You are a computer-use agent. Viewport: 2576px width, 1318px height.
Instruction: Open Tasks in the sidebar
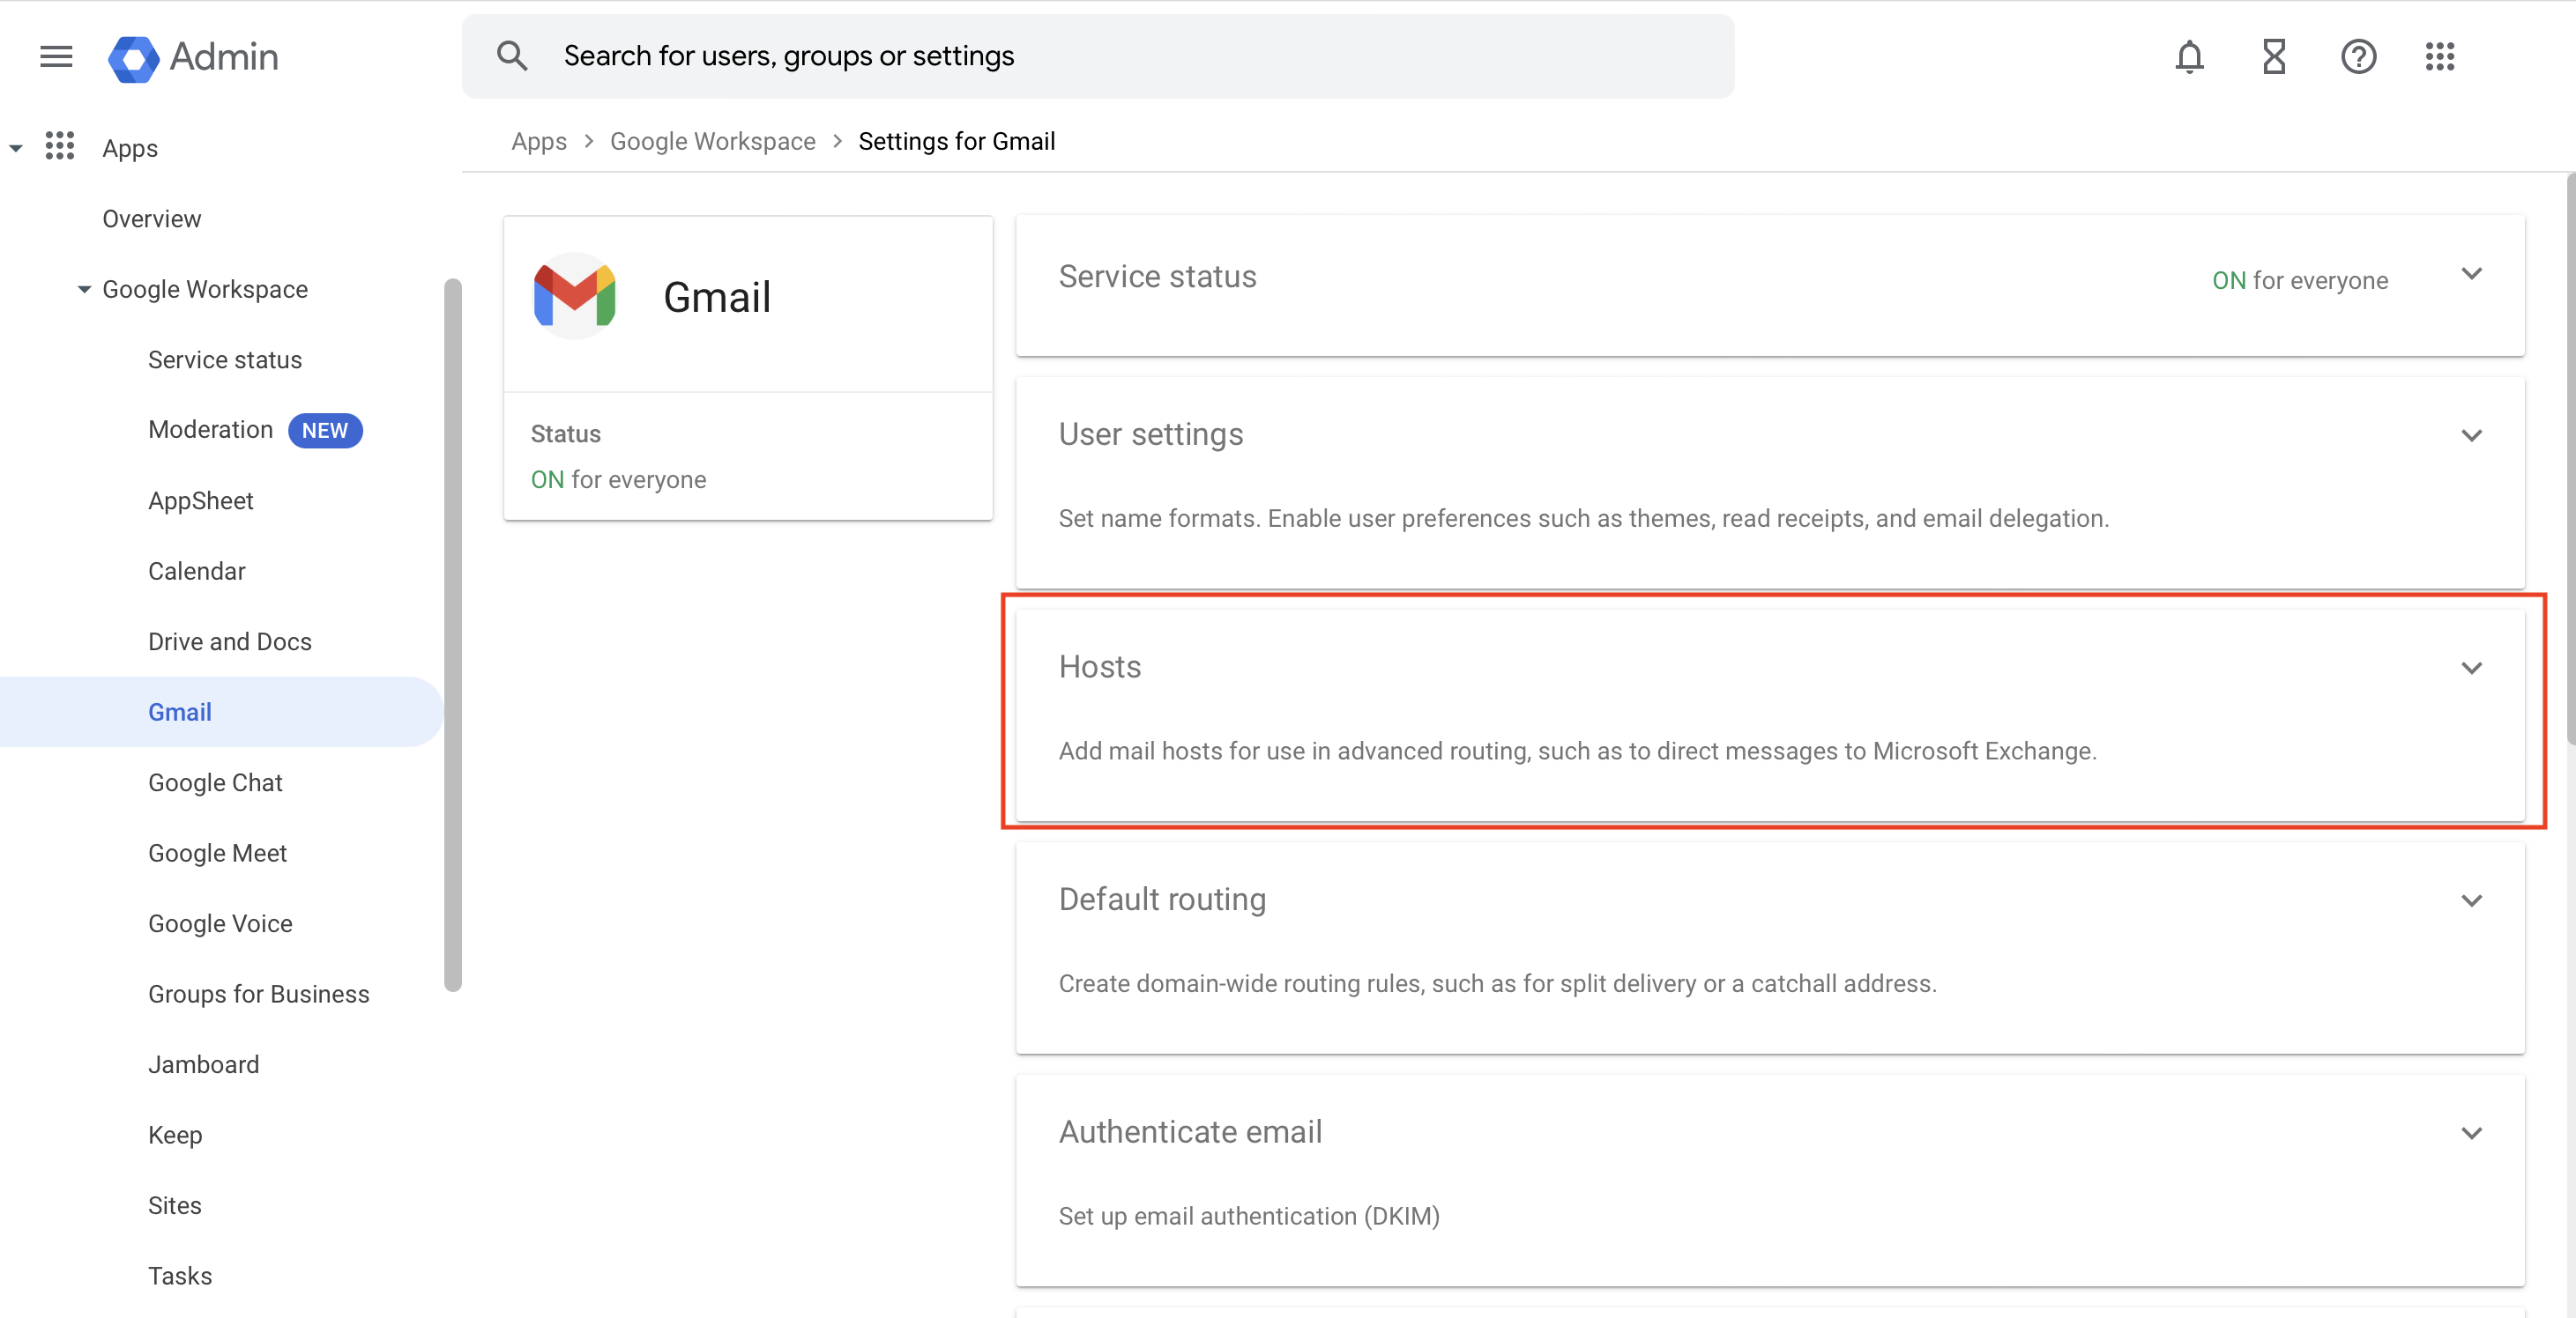coord(180,1276)
